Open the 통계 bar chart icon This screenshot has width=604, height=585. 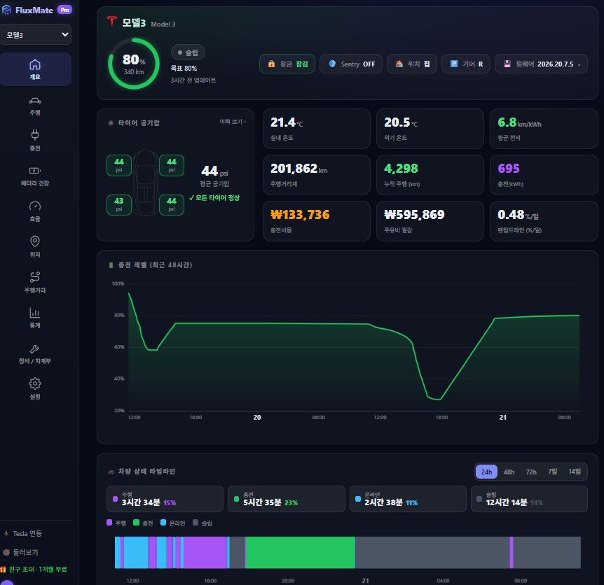point(34,312)
